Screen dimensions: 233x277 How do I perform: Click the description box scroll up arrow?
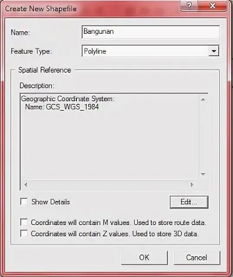pyautogui.click(x=203, y=100)
